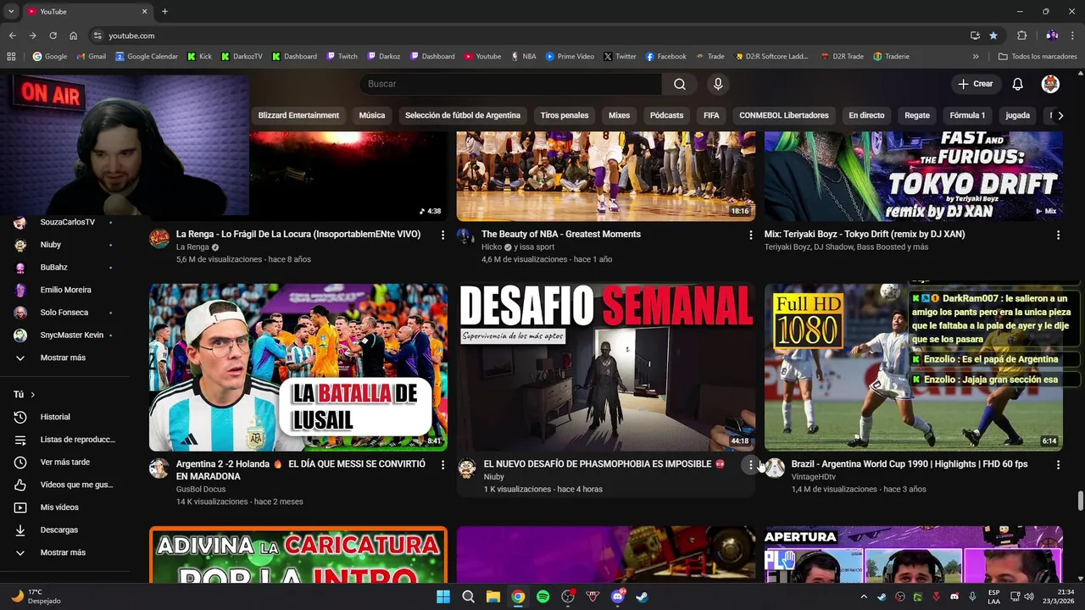Open Niuby channel avatar under Phasmophobia video

[x=467, y=468]
